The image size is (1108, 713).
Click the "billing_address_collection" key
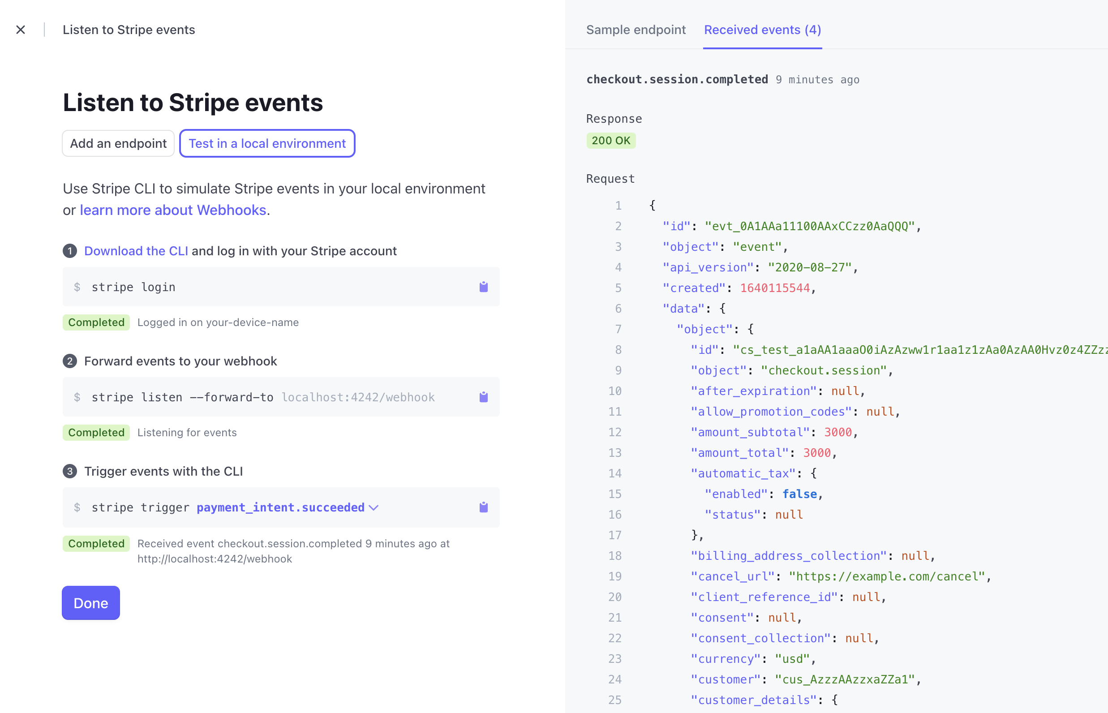(789, 556)
